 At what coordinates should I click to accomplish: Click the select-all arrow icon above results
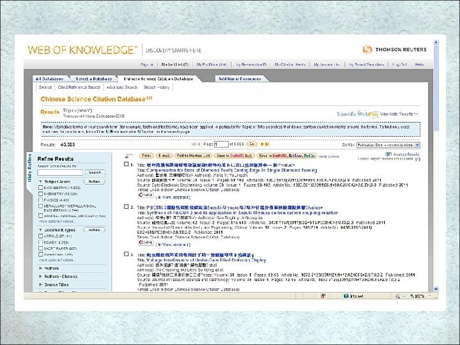128,156
